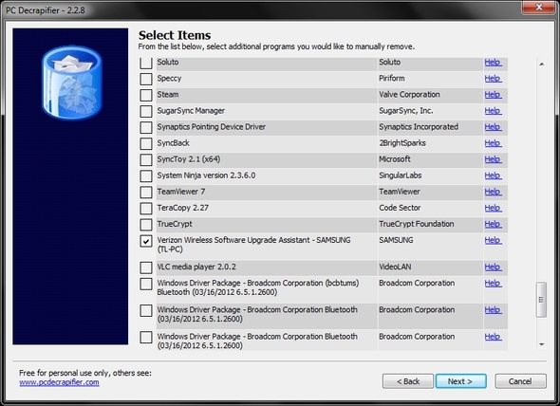Click Synaptics Pointing Device Driver name
The height and width of the screenshot is (406, 560).
pos(212,127)
